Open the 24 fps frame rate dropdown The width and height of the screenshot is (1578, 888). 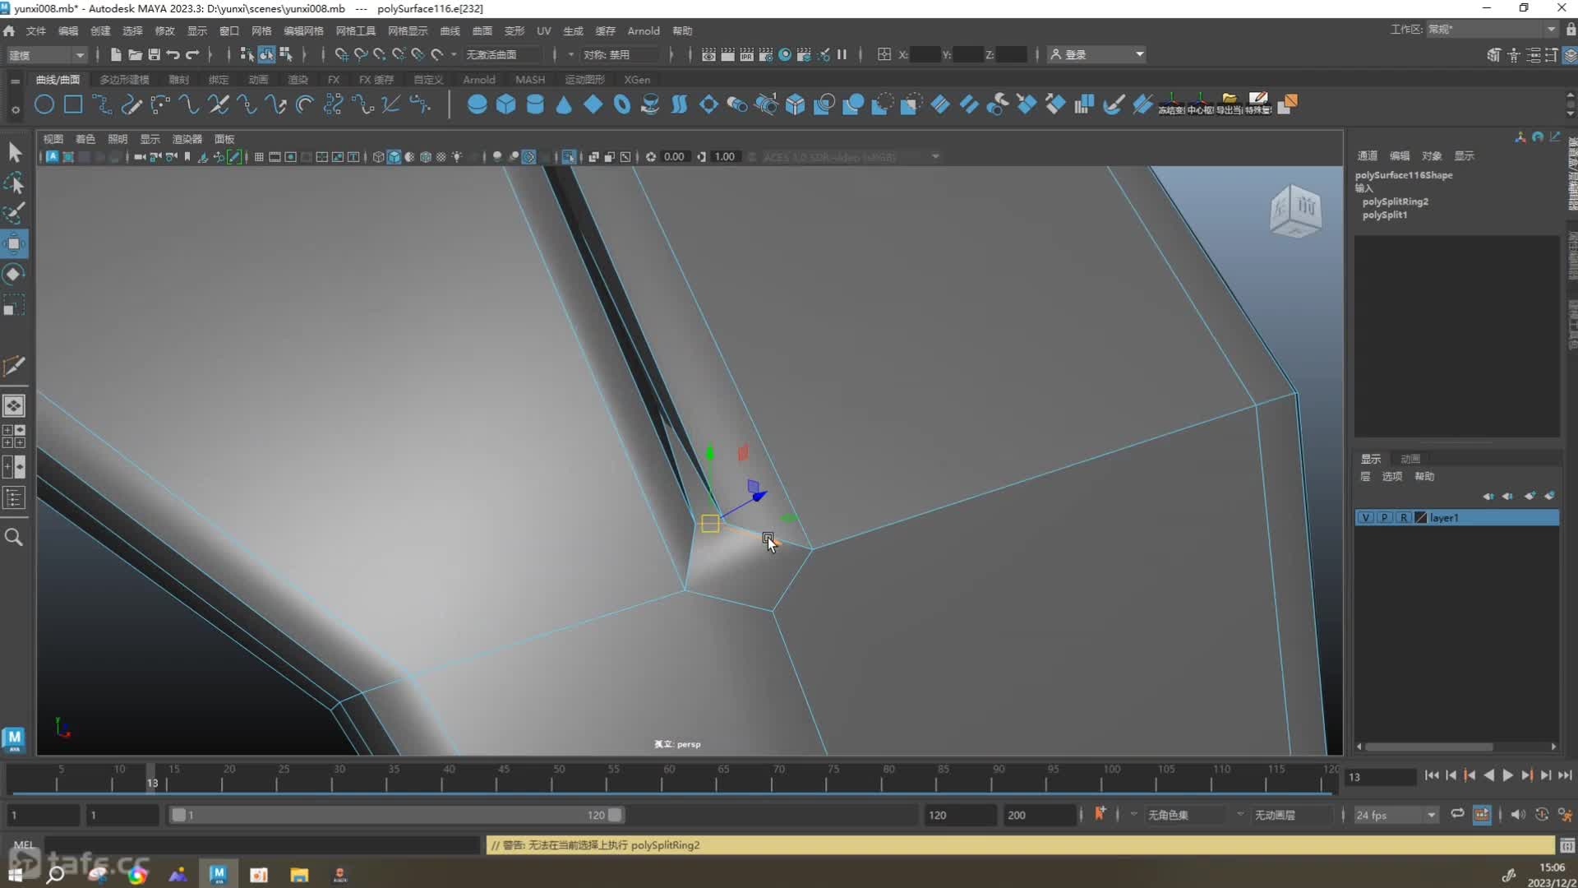[1395, 815]
